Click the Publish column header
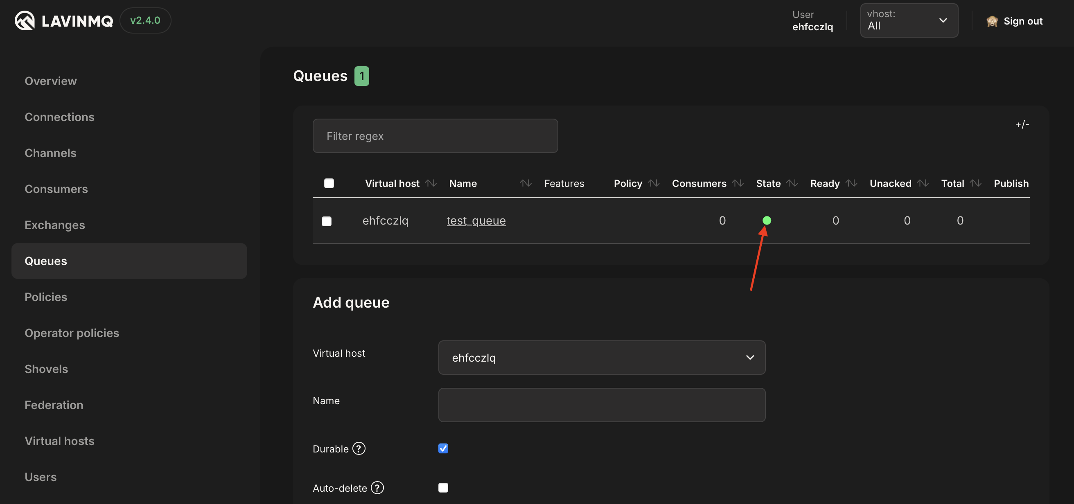 [1011, 183]
